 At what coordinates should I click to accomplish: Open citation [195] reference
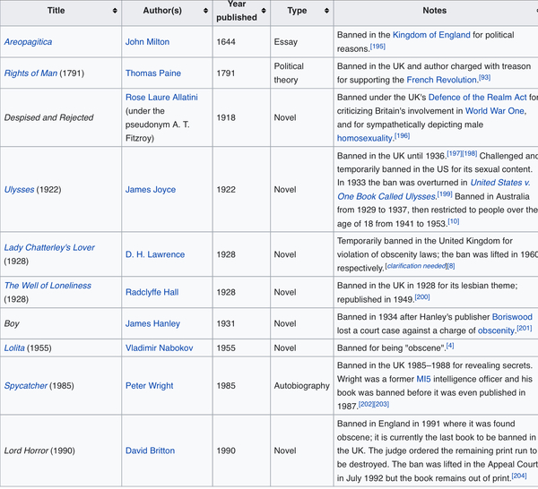point(377,47)
